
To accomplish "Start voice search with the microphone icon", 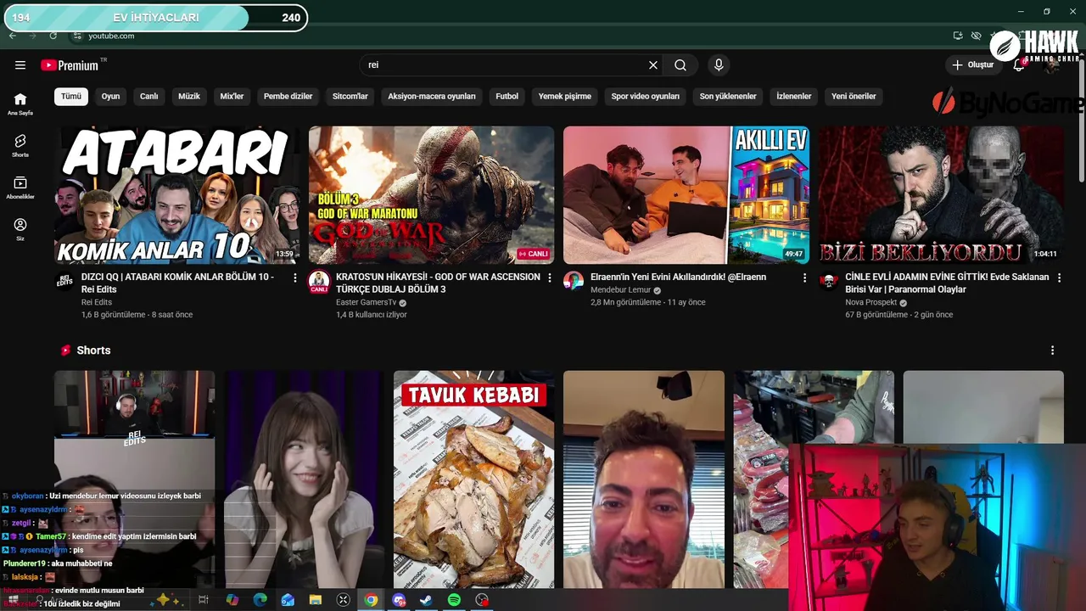I will point(719,64).
